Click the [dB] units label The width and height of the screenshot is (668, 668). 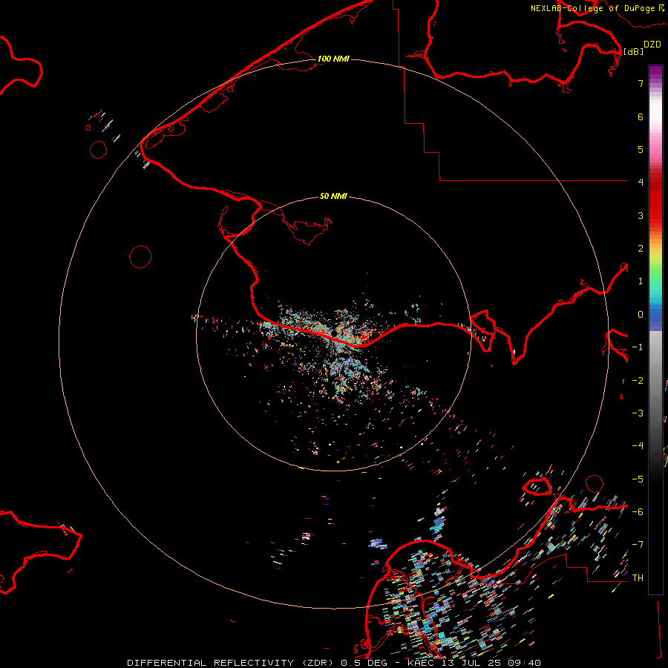tap(634, 51)
